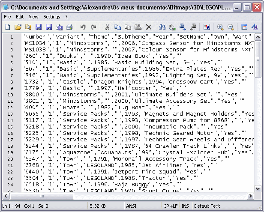Click the Notepad2 title bar app icon

6,7
